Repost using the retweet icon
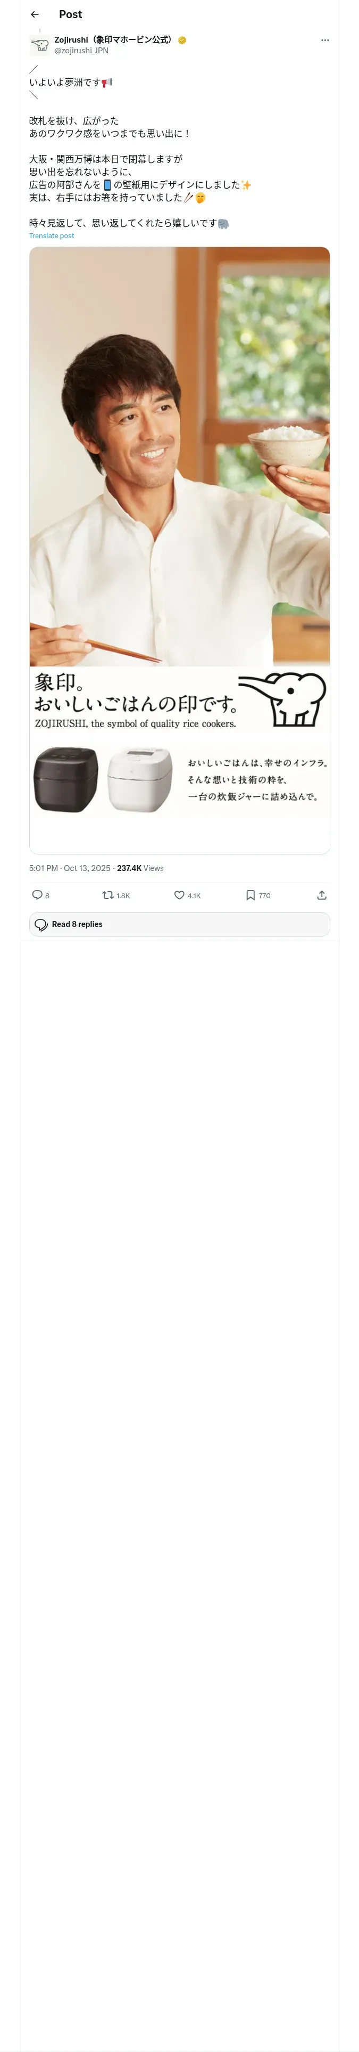This screenshot has height=2052, width=359. [x=107, y=894]
